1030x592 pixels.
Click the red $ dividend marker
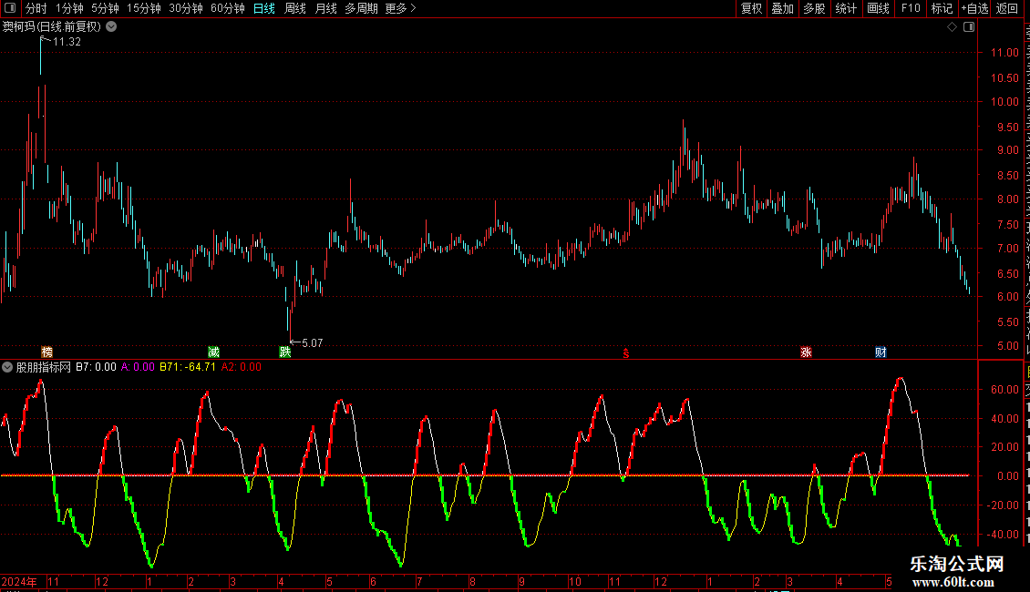tap(626, 353)
